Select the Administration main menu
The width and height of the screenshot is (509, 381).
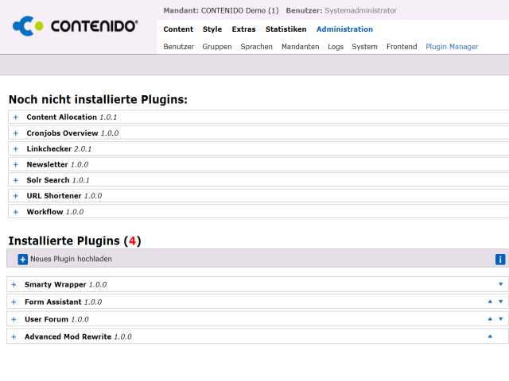344,29
